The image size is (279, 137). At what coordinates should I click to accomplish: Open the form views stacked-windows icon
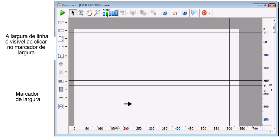pos(194,13)
